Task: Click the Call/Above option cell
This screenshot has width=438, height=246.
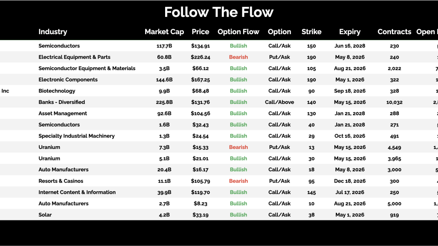Action: click(279, 102)
